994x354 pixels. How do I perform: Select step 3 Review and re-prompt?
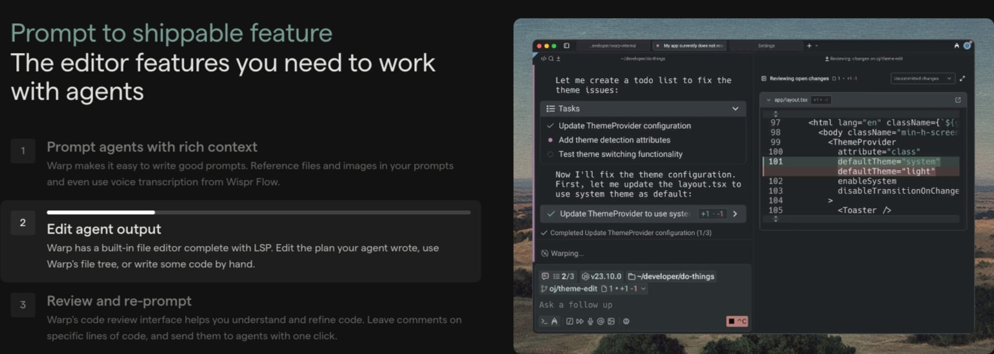(x=241, y=318)
